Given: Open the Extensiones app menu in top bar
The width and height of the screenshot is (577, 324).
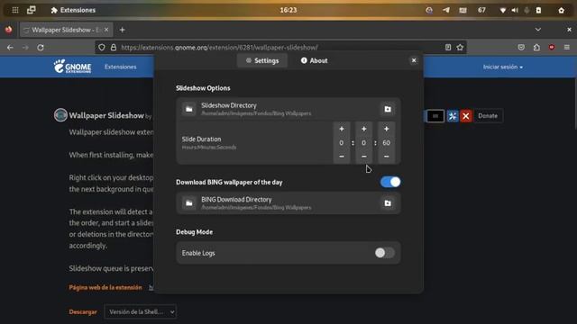Looking at the screenshot, I should [x=73, y=10].
